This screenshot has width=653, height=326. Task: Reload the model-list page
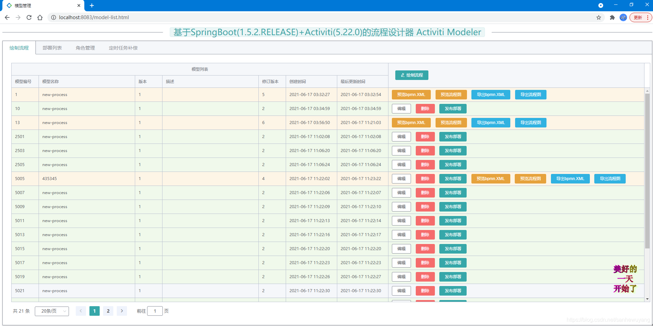[29, 17]
